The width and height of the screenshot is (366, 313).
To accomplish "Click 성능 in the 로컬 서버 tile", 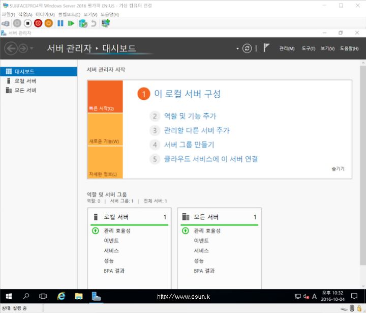I will point(109,261).
